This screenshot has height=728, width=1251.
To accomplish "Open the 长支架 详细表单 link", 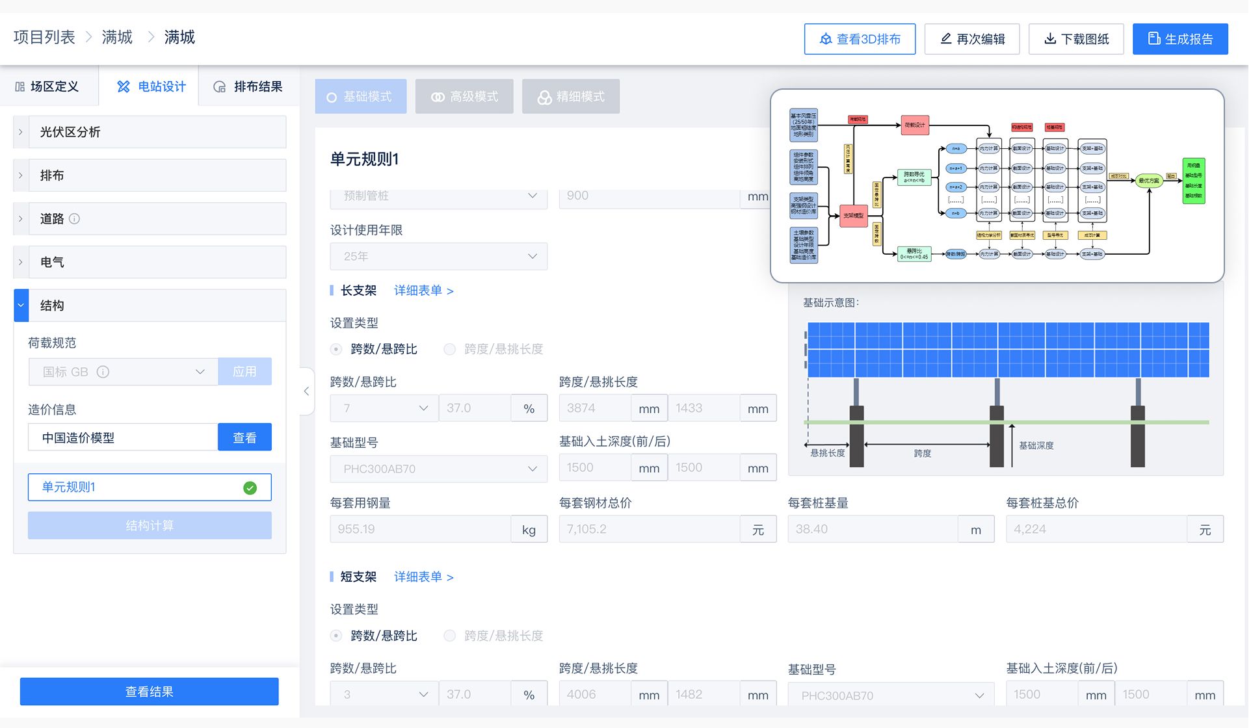I will point(423,291).
